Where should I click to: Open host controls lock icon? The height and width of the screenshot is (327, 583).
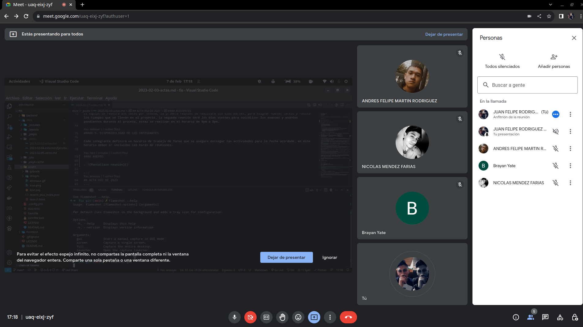point(575,317)
